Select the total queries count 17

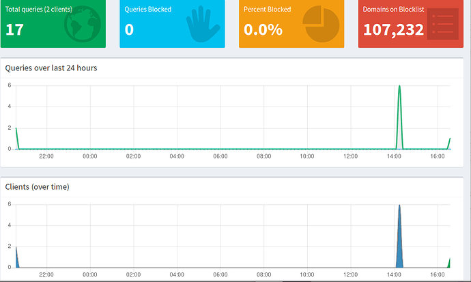click(14, 29)
